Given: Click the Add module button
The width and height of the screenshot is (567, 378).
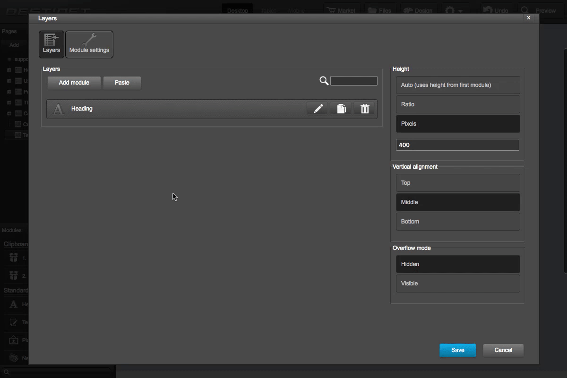Looking at the screenshot, I should point(74,82).
